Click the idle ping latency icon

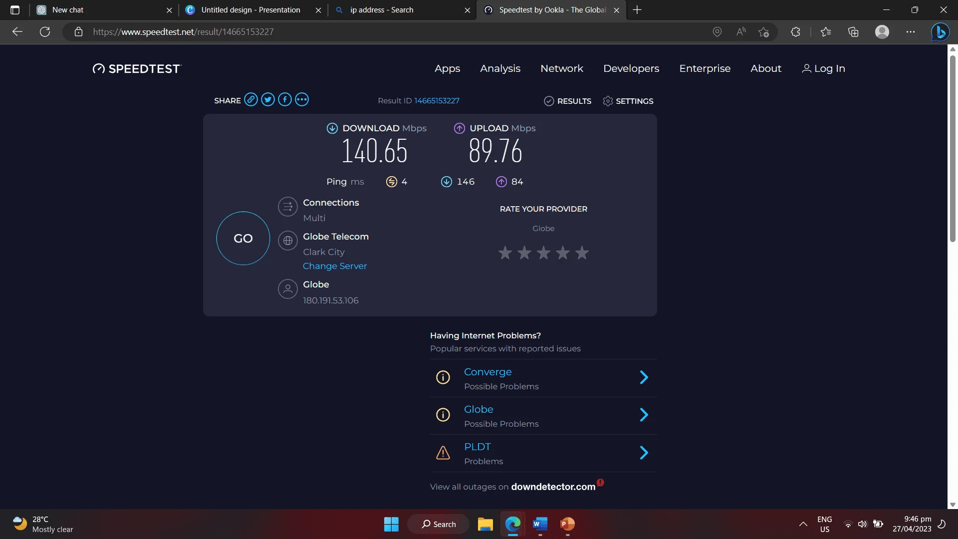click(392, 182)
